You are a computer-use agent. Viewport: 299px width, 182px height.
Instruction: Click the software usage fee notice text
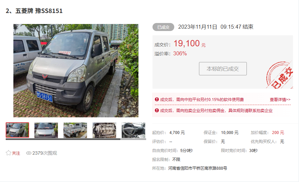202,100
